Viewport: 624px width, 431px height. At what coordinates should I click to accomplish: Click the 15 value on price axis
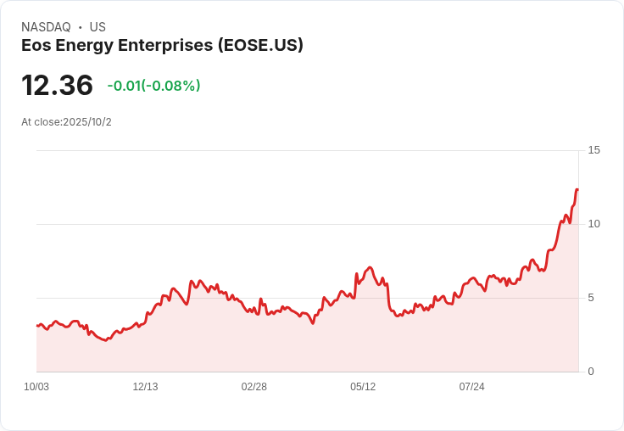593,150
